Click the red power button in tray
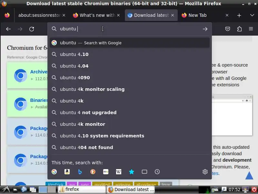Screen dimensions: 258x194 (x=254, y=189)
